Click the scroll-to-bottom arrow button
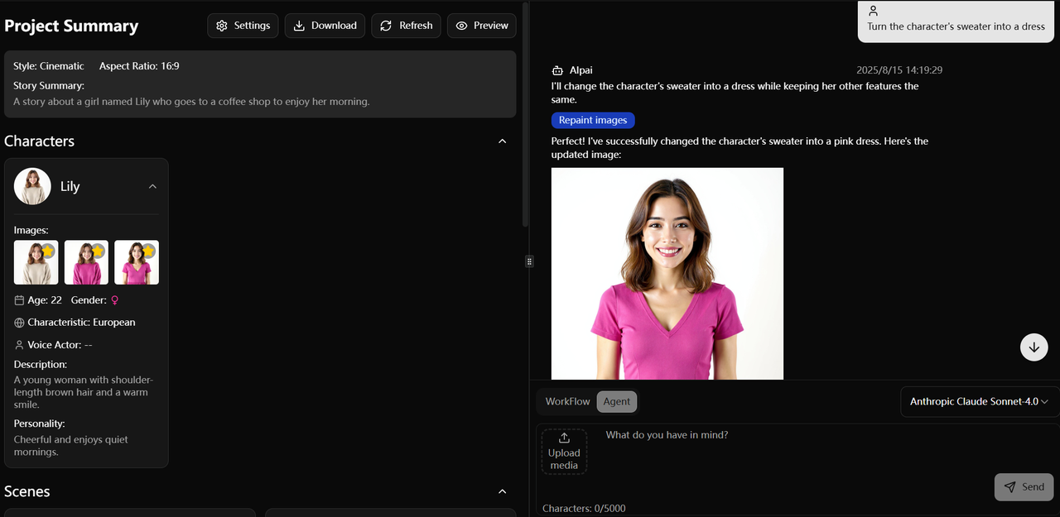Viewport: 1060px width, 517px height. [x=1033, y=347]
